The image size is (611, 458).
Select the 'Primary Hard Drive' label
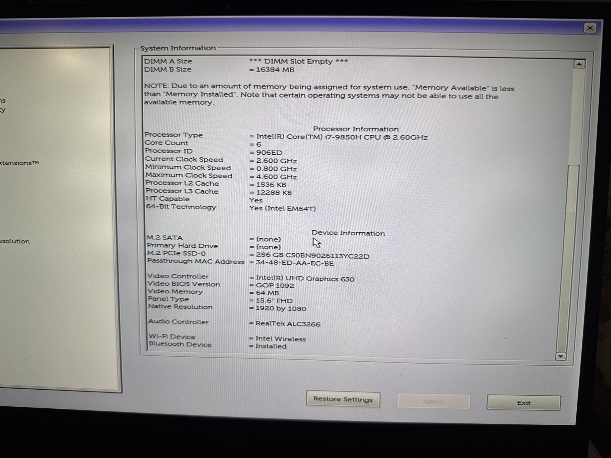click(182, 246)
